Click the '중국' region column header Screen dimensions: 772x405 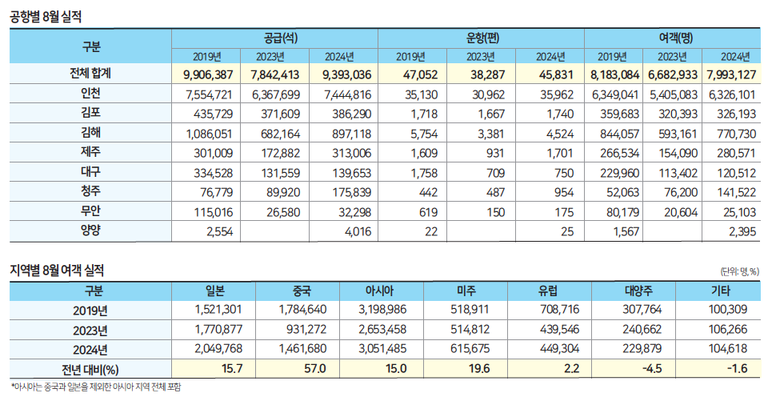(x=302, y=291)
